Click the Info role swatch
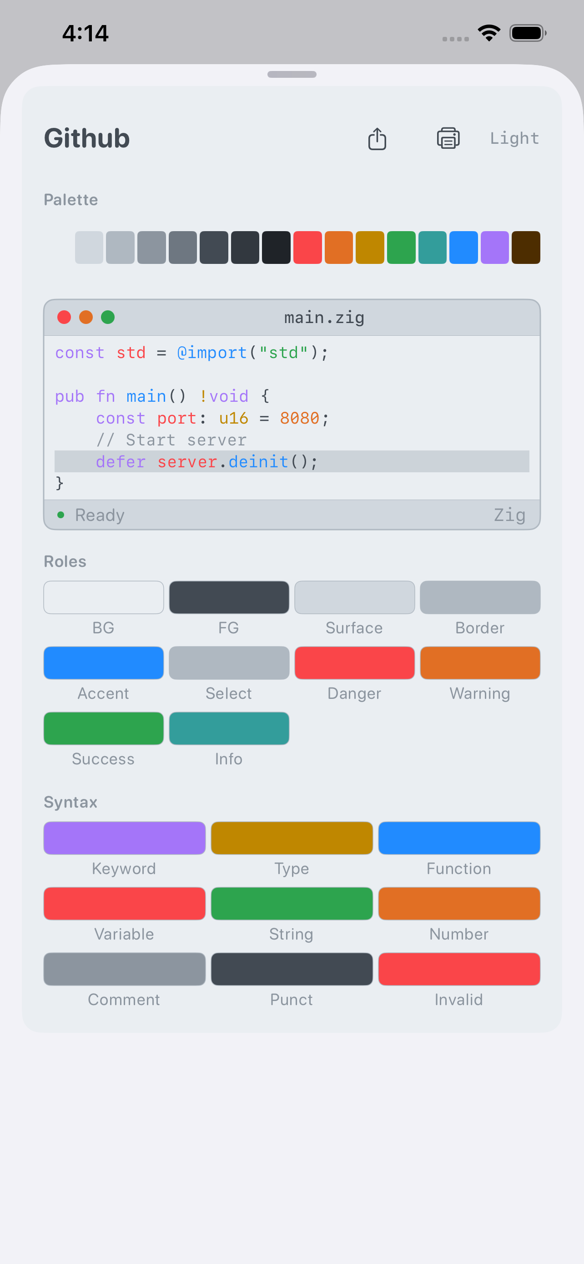 coord(229,728)
